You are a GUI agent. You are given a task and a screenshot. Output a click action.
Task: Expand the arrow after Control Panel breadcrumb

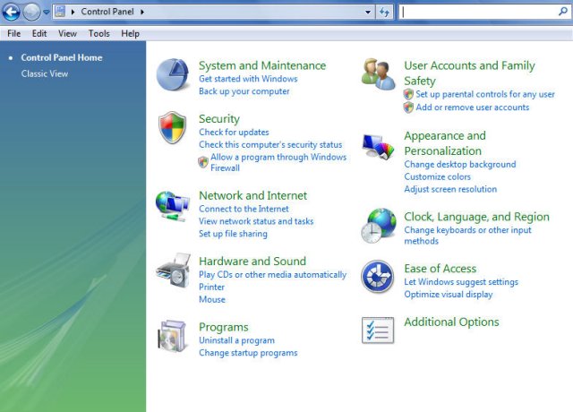142,12
